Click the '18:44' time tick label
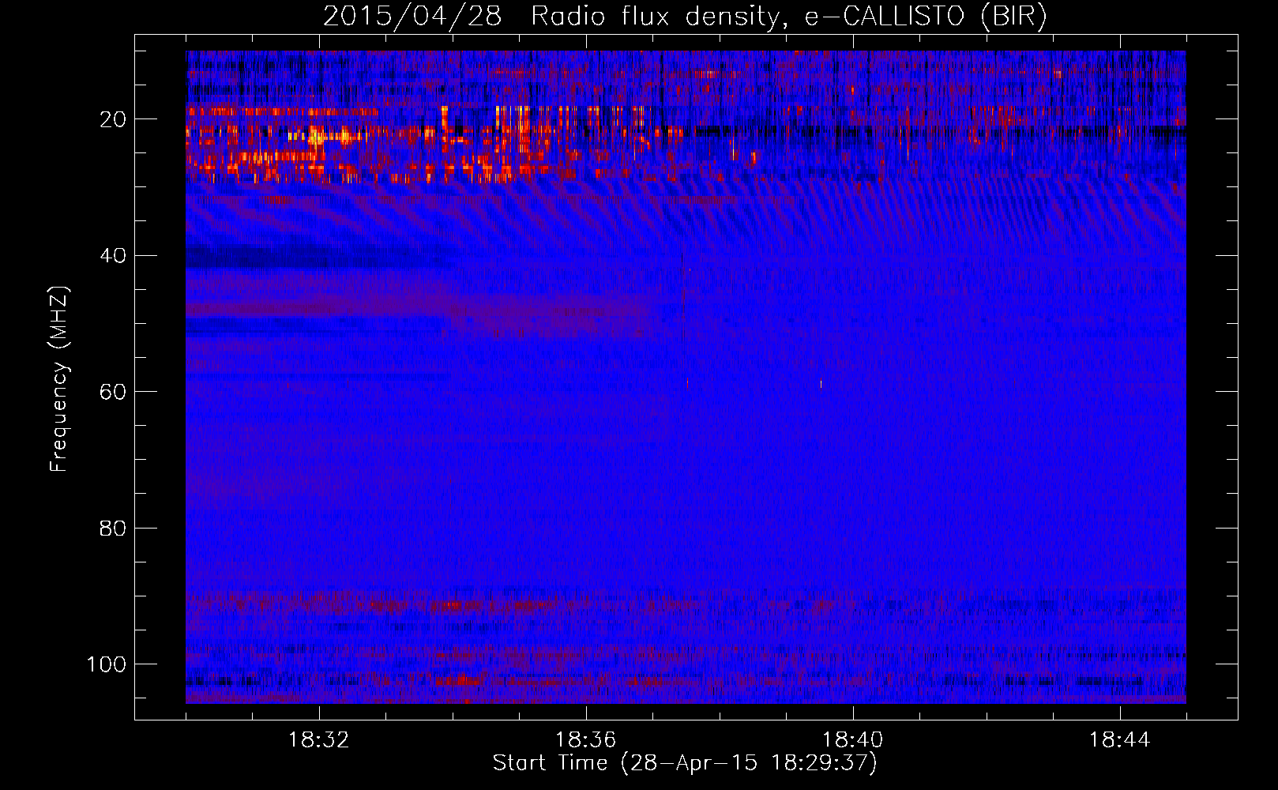This screenshot has height=790, width=1278. coord(1120,740)
